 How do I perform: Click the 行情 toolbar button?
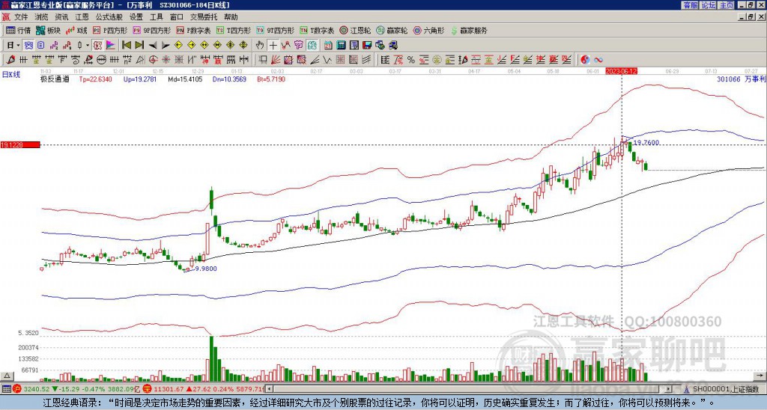[19, 30]
